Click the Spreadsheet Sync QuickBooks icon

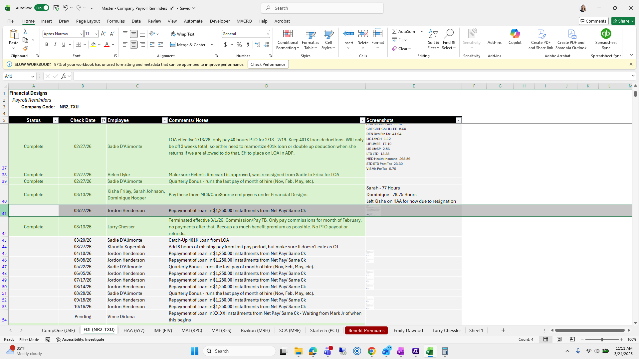click(x=606, y=34)
